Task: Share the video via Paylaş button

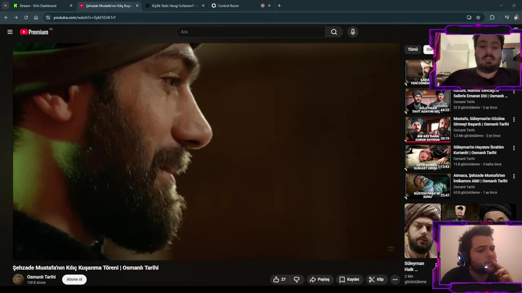Action: (320, 279)
